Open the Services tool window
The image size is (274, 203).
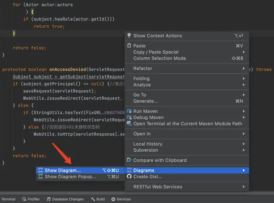pos(121,199)
